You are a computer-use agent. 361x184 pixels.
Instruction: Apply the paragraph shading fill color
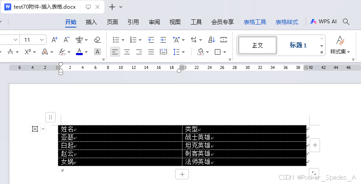click(x=201, y=52)
